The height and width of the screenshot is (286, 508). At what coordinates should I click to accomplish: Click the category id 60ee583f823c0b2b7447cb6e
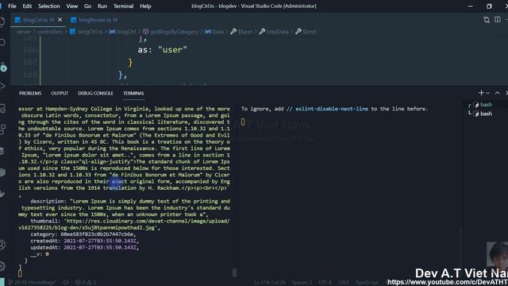[x=97, y=234]
